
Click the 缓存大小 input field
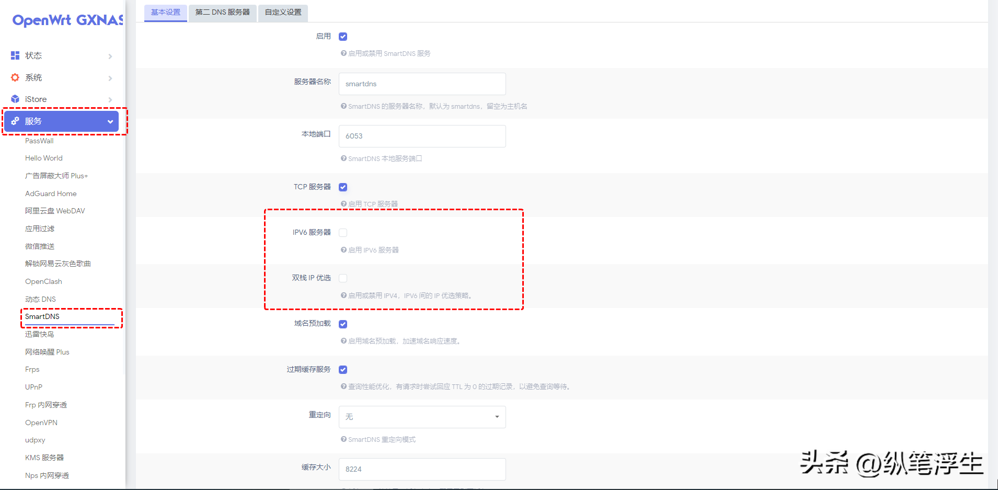coord(422,469)
